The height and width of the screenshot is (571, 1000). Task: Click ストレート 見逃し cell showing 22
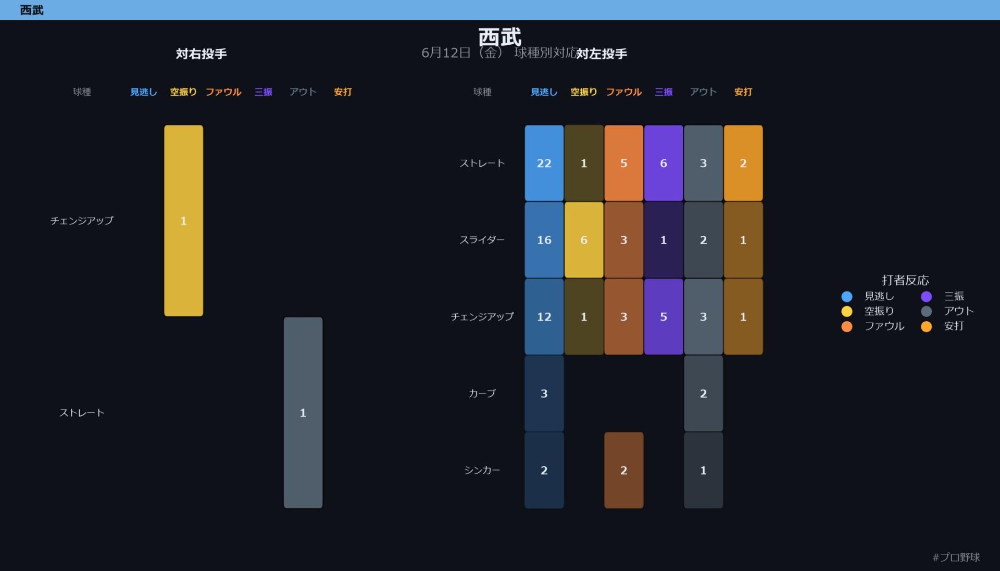(544, 163)
